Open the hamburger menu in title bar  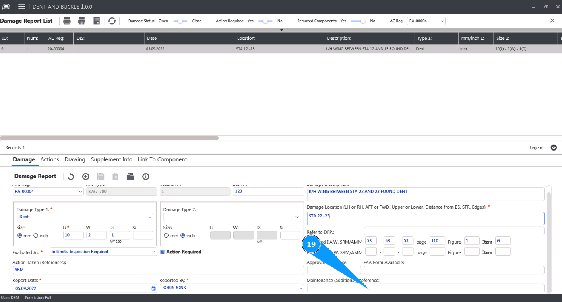click(x=22, y=7)
